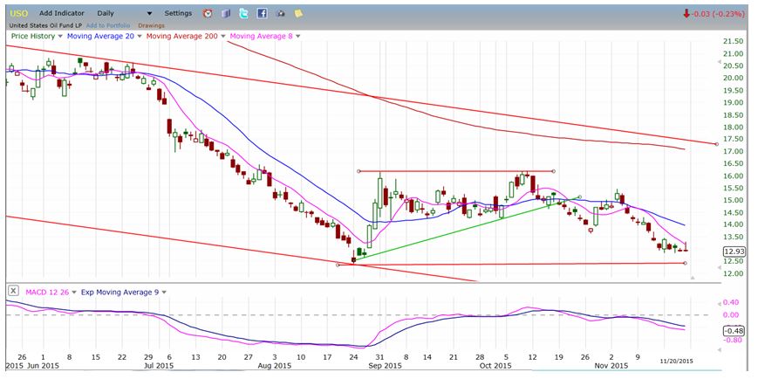Click the -0.48 MACD value tag
This screenshot has width=758, height=386.
(734, 331)
